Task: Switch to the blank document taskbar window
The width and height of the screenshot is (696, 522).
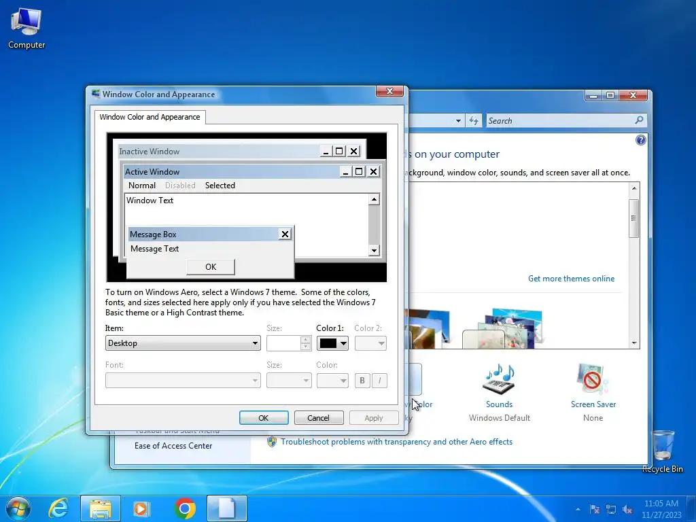Action: pyautogui.click(x=227, y=508)
